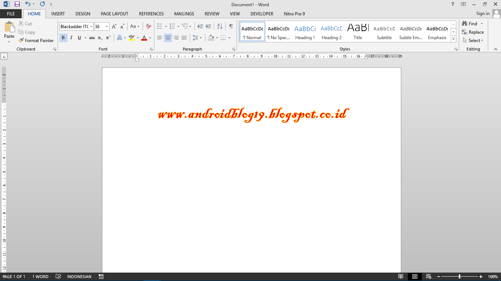Toggle paragraph marks visibility
This screenshot has width=501, height=281.
click(x=230, y=26)
